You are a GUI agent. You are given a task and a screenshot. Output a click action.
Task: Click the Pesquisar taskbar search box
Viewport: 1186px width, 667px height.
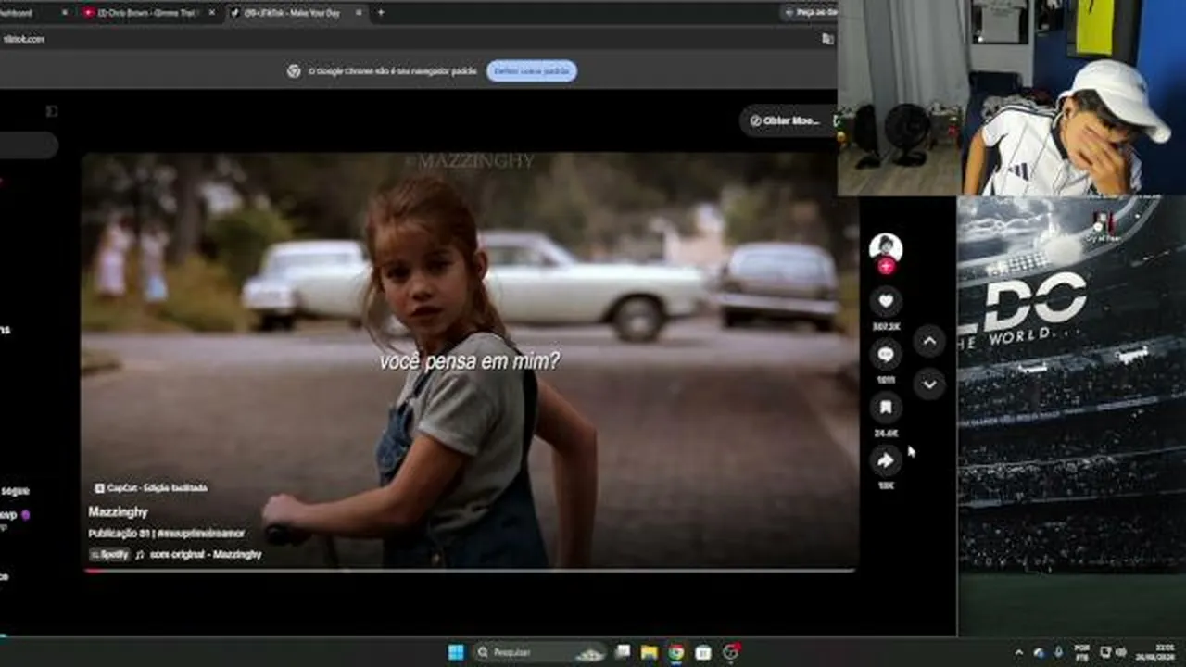[x=539, y=652]
